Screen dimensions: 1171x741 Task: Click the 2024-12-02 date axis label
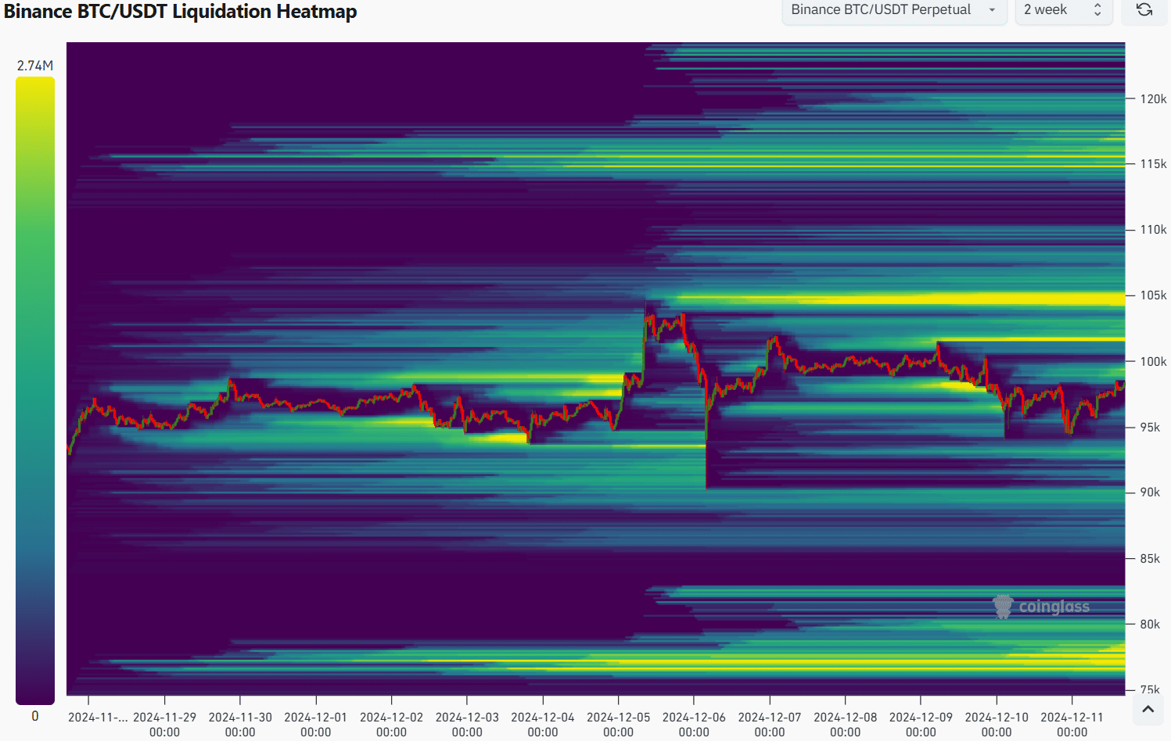coord(391,725)
